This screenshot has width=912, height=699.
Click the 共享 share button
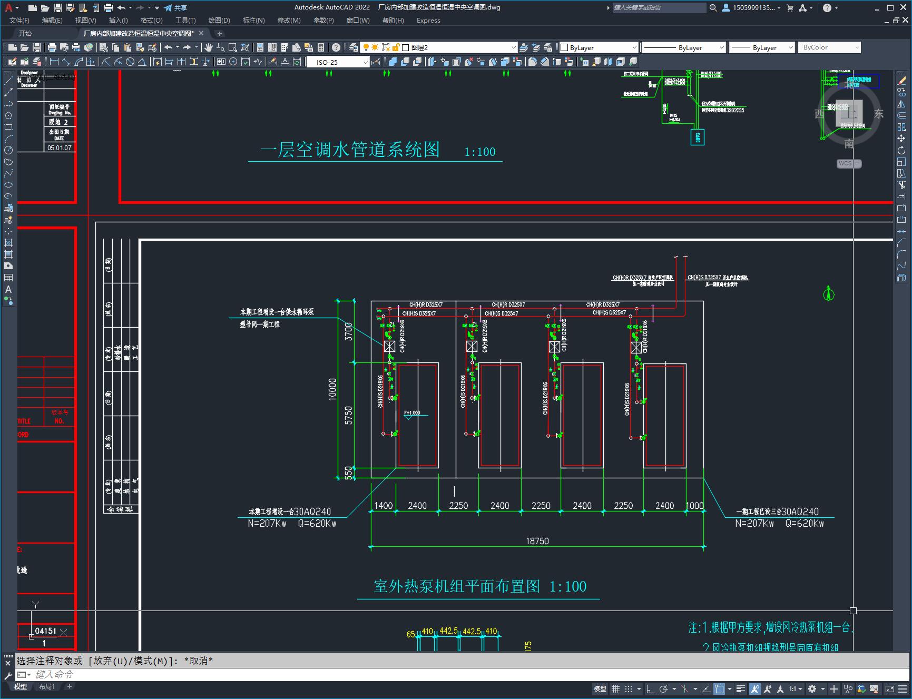coord(175,8)
